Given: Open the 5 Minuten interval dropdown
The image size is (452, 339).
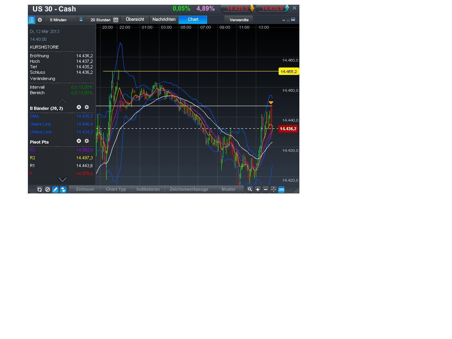Looking at the screenshot, I should coord(57,19).
